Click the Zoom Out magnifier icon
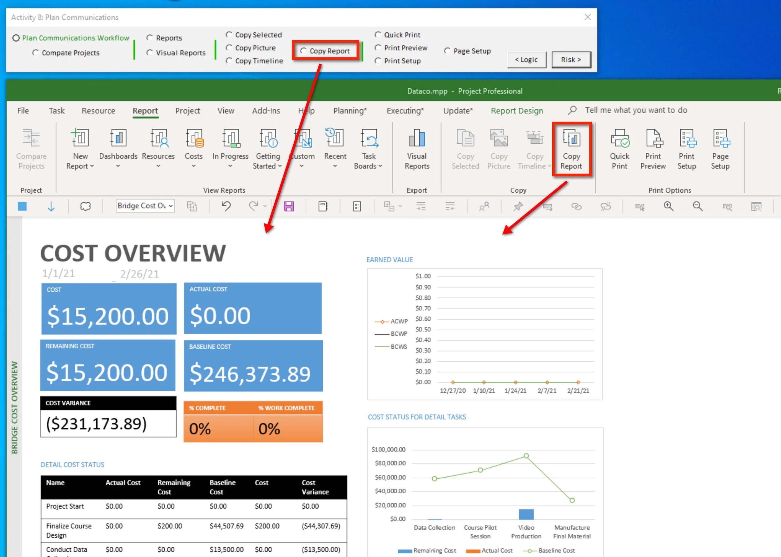 698,206
